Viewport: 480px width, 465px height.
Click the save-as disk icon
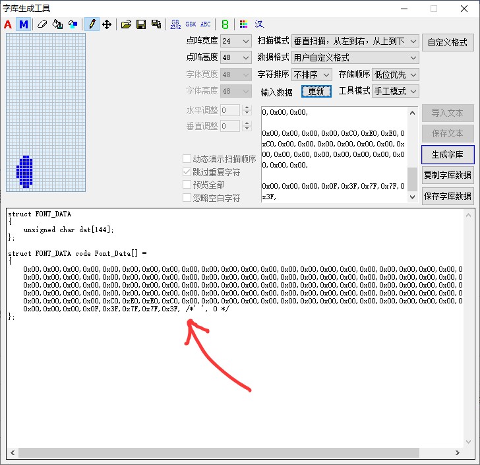point(156,24)
